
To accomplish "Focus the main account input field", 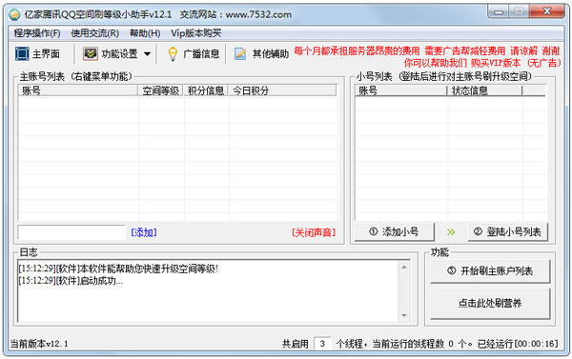I will tap(71, 232).
